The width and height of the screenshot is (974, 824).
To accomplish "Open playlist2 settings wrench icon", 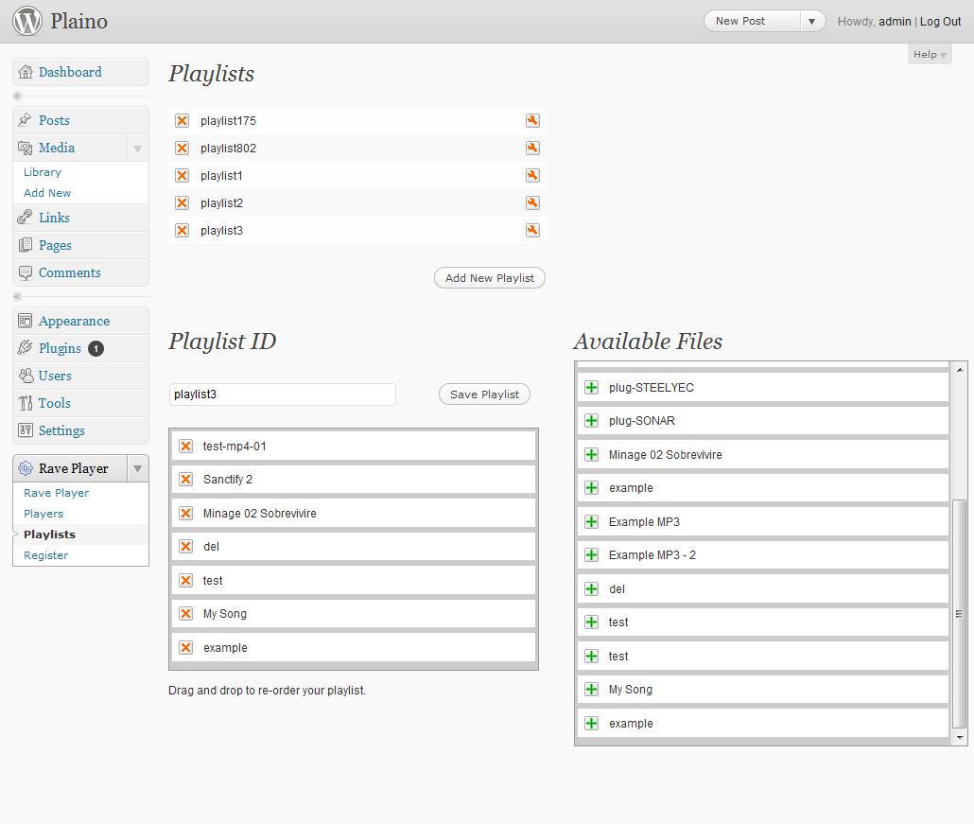I will click(x=532, y=202).
